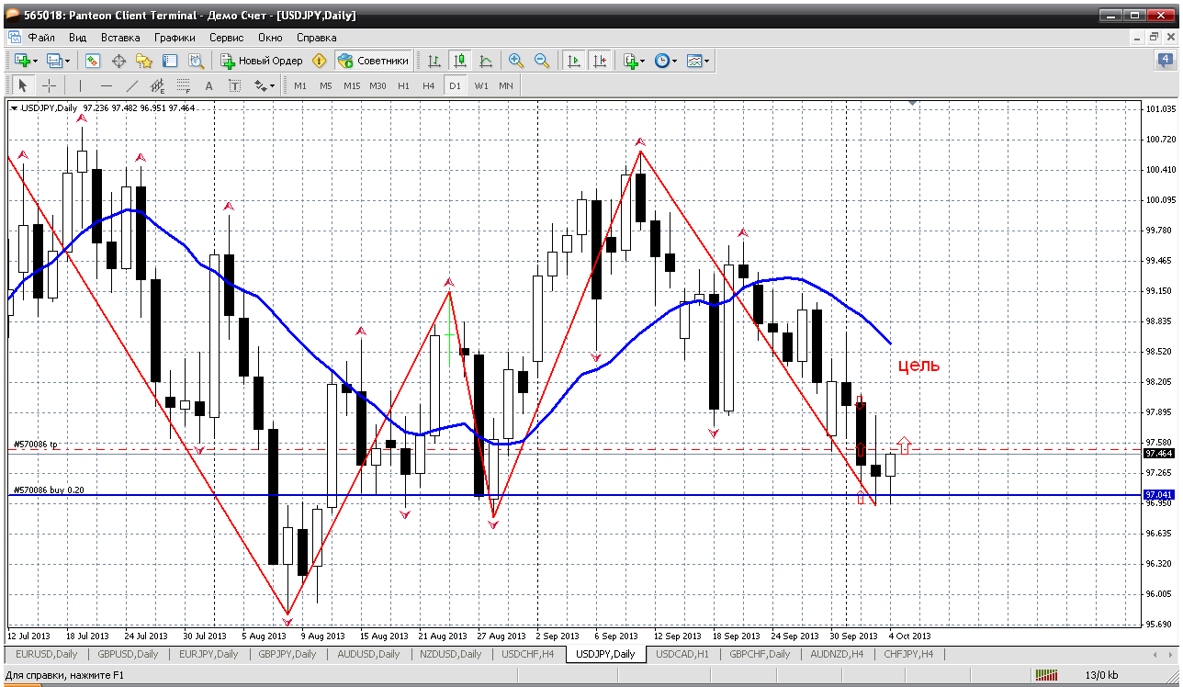Screen dimensions: 1183x687
Task: Select the Crosshair cursor tool
Action: 49,85
